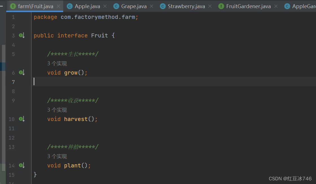Close the Apple.java tab
Screen dimensions: 316x184
105,6
